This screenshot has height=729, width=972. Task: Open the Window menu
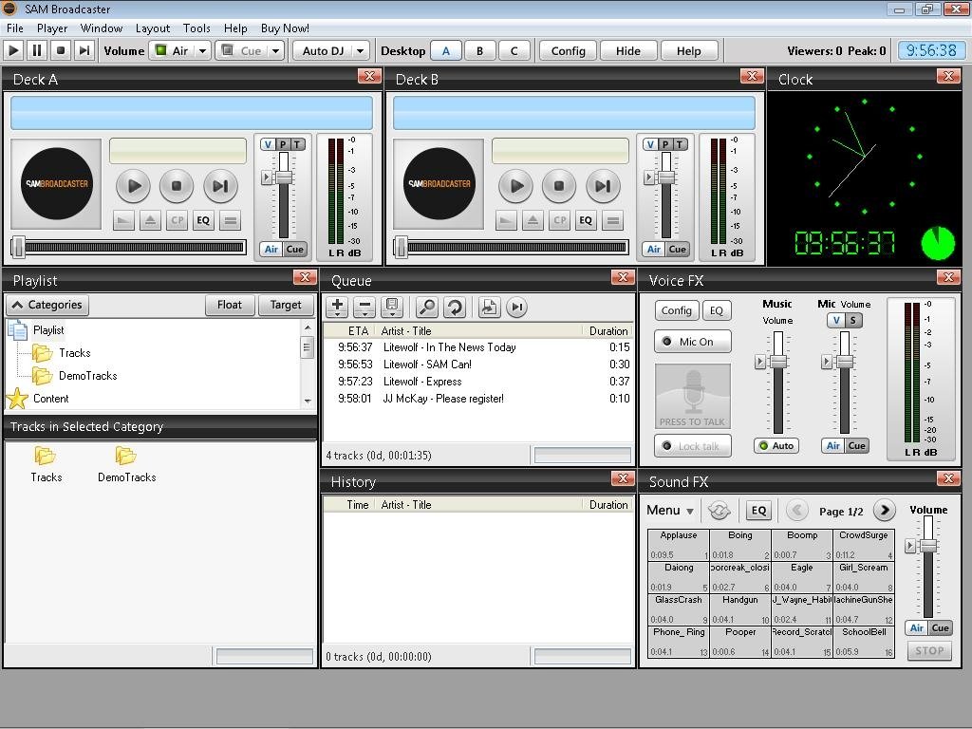coord(101,28)
